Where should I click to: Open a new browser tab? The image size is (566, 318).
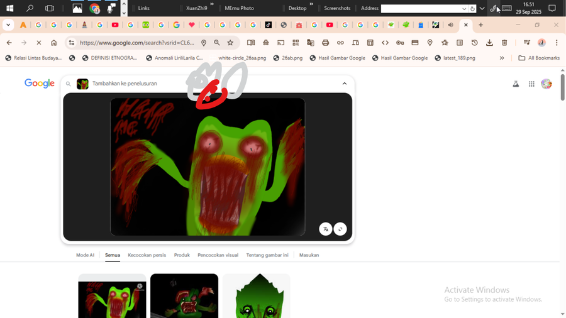pyautogui.click(x=481, y=25)
